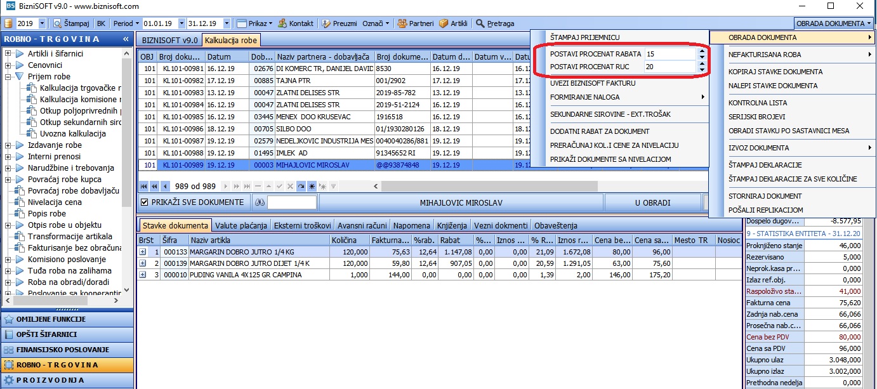Select Popis robe in the tree
This screenshot has width=877, height=389.
(x=47, y=214)
